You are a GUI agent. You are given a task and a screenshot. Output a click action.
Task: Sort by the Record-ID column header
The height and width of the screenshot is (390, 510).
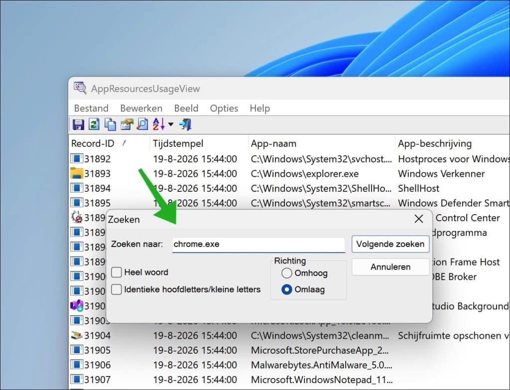click(x=110, y=143)
